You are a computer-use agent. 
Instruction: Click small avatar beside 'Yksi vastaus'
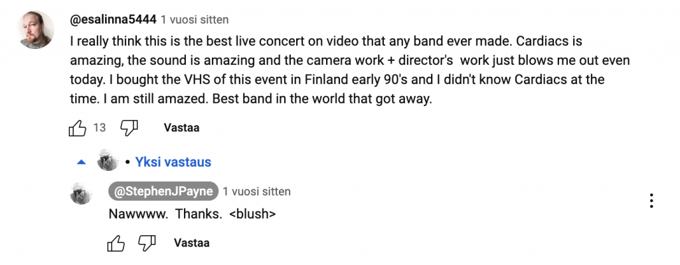[x=108, y=161]
